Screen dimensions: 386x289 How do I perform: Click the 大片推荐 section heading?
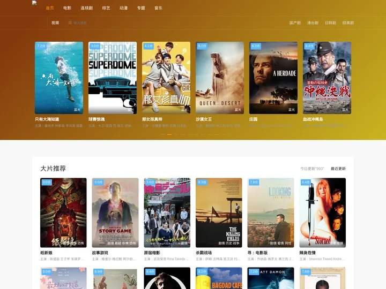53,169
